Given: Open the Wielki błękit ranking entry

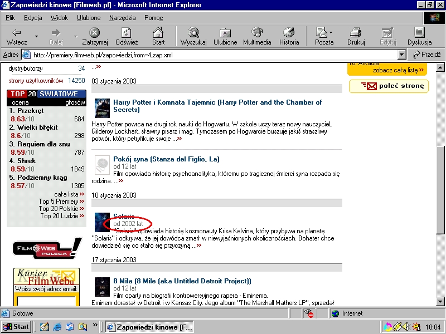Looking at the screenshot, I should click(37, 127).
